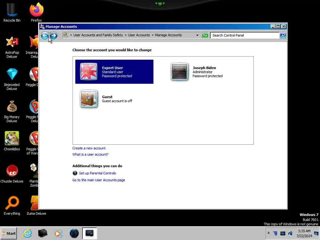Go to the main User Accounts page

[98, 180]
